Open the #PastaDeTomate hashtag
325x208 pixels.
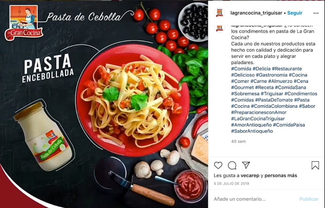tap(274, 100)
